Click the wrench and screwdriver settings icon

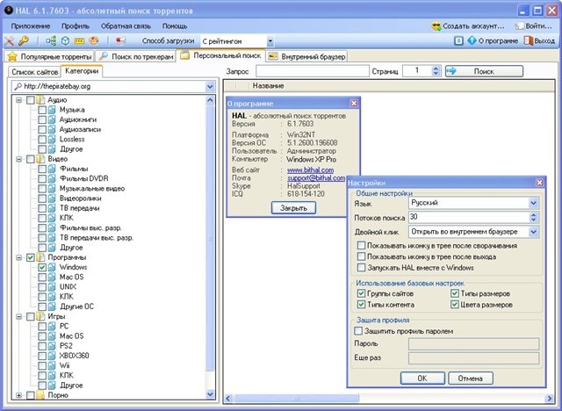pos(9,41)
